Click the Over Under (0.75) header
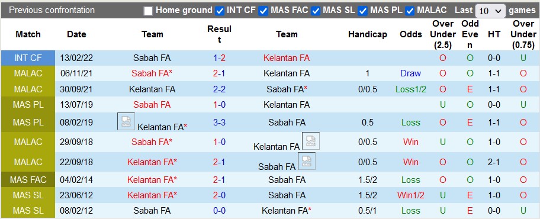Screen dimensions: 540x219 523,34
